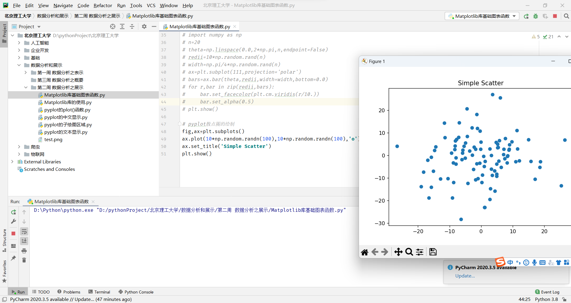Expand all items in Project panel
The image size is (571, 303).
[x=122, y=26]
